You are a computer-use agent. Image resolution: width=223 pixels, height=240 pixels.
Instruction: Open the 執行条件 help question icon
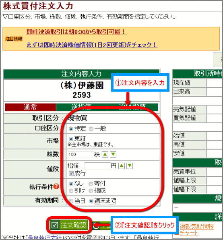click(x=56, y=186)
